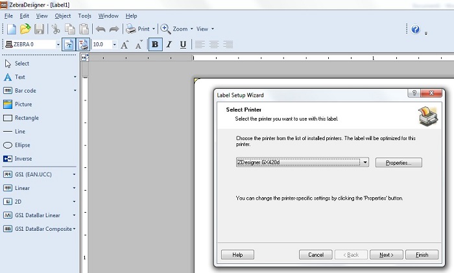
Task: Align text left
Action: 200,44
